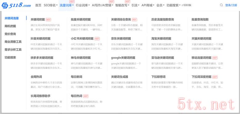The image size is (240, 114).
Task: Open 长尾词推荐助手 tool
Action: click(41, 96)
